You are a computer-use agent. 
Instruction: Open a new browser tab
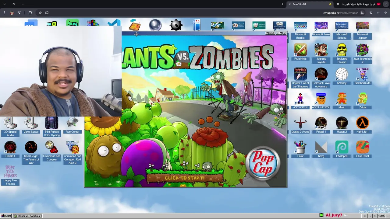(x=282, y=4)
